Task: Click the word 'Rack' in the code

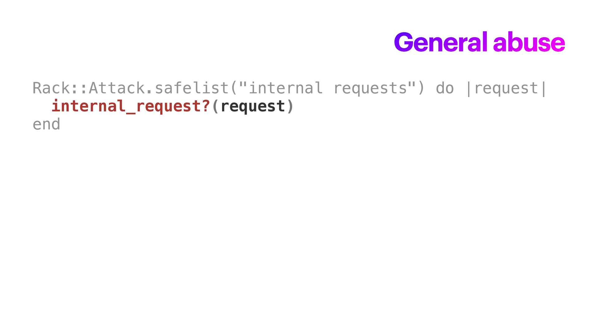Action: 51,88
